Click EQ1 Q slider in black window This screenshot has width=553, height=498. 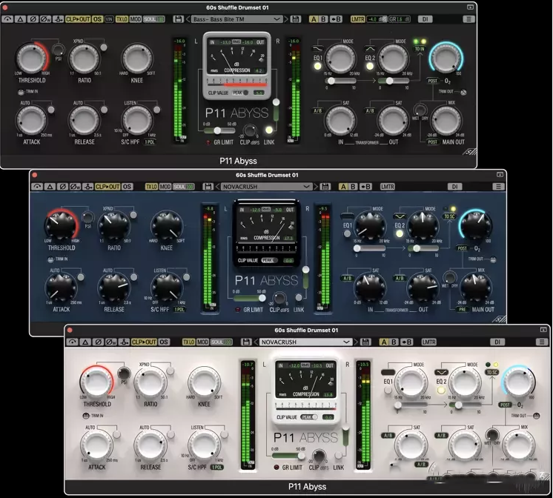[341, 81]
